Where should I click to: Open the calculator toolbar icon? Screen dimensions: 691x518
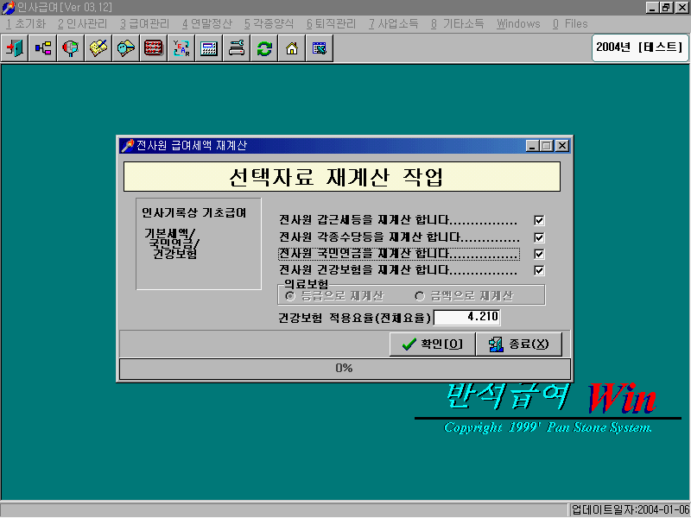point(209,49)
